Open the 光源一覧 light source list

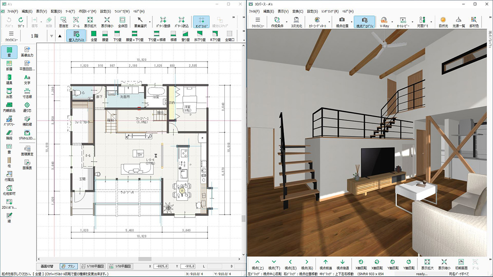tap(458, 22)
